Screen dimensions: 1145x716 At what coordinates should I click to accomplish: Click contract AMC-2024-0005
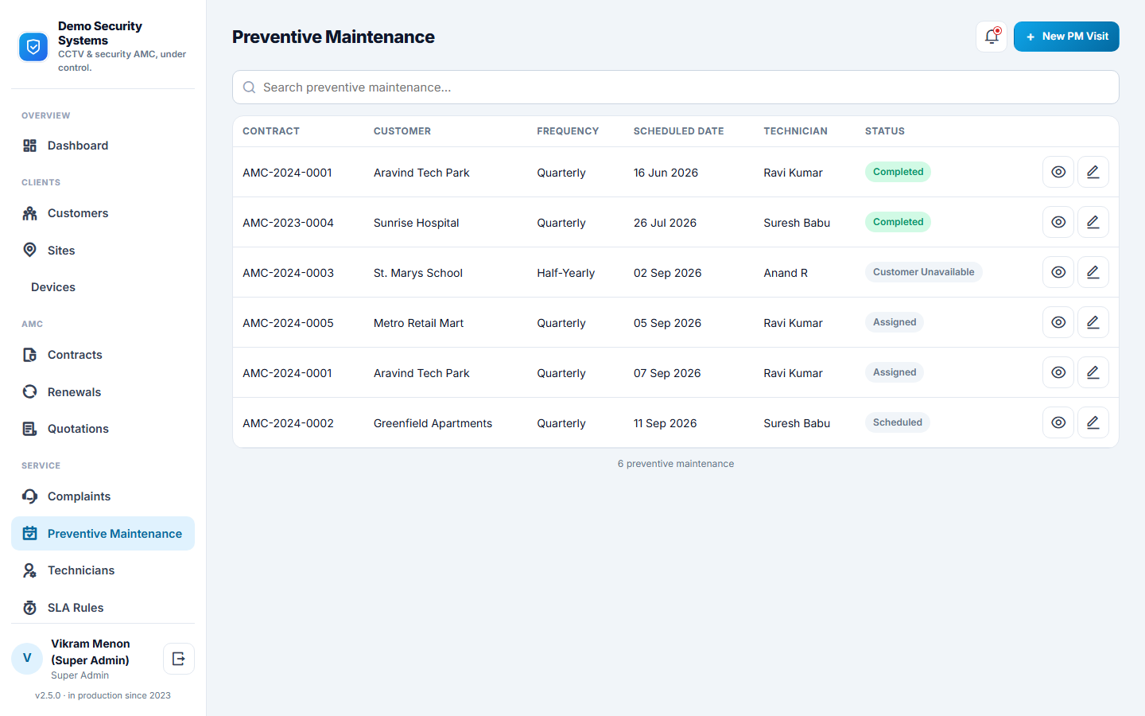tap(288, 323)
